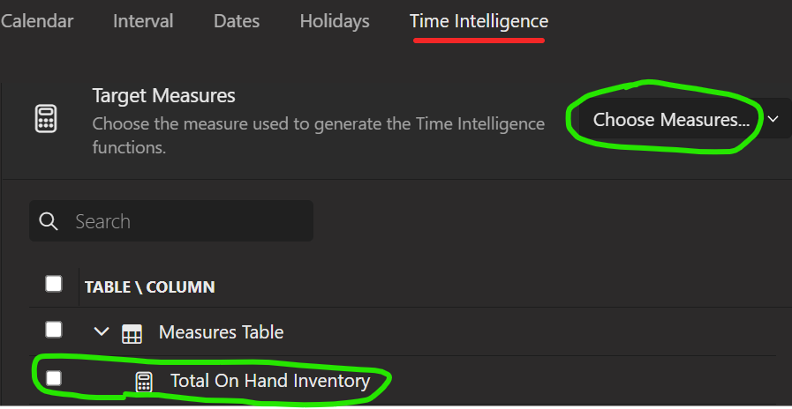
Task: Collapse the Measures Table tree node
Action: click(102, 331)
